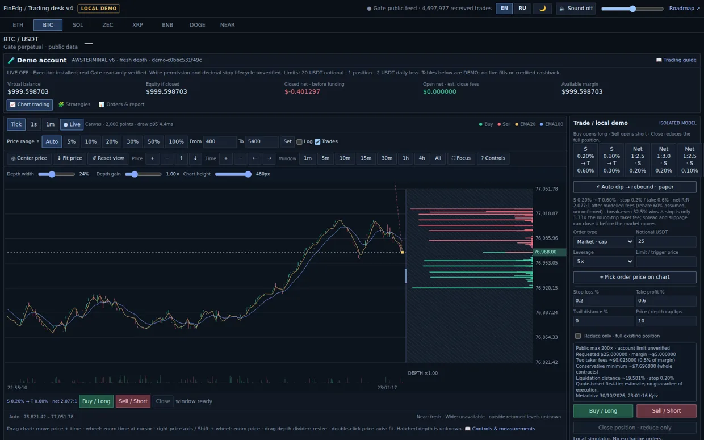The width and height of the screenshot is (704, 440).
Task: Adjust the Chart height slider
Action: [x=233, y=174]
